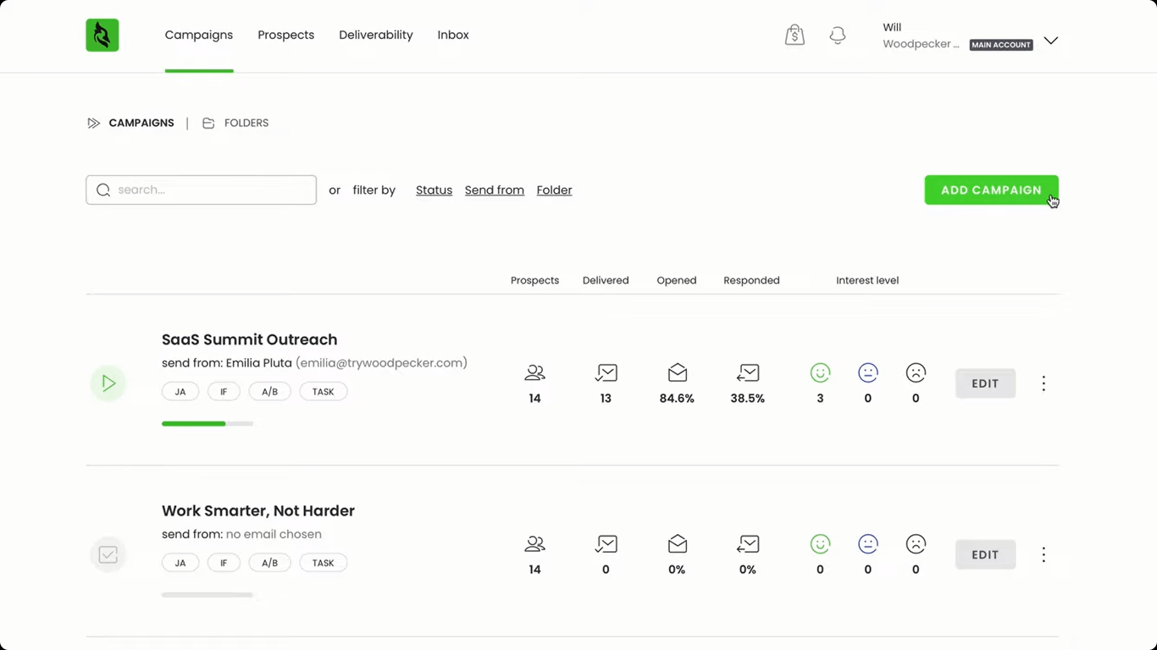1157x650 pixels.
Task: Click responded icon for SaaS Summit Outreach
Action: pos(748,372)
